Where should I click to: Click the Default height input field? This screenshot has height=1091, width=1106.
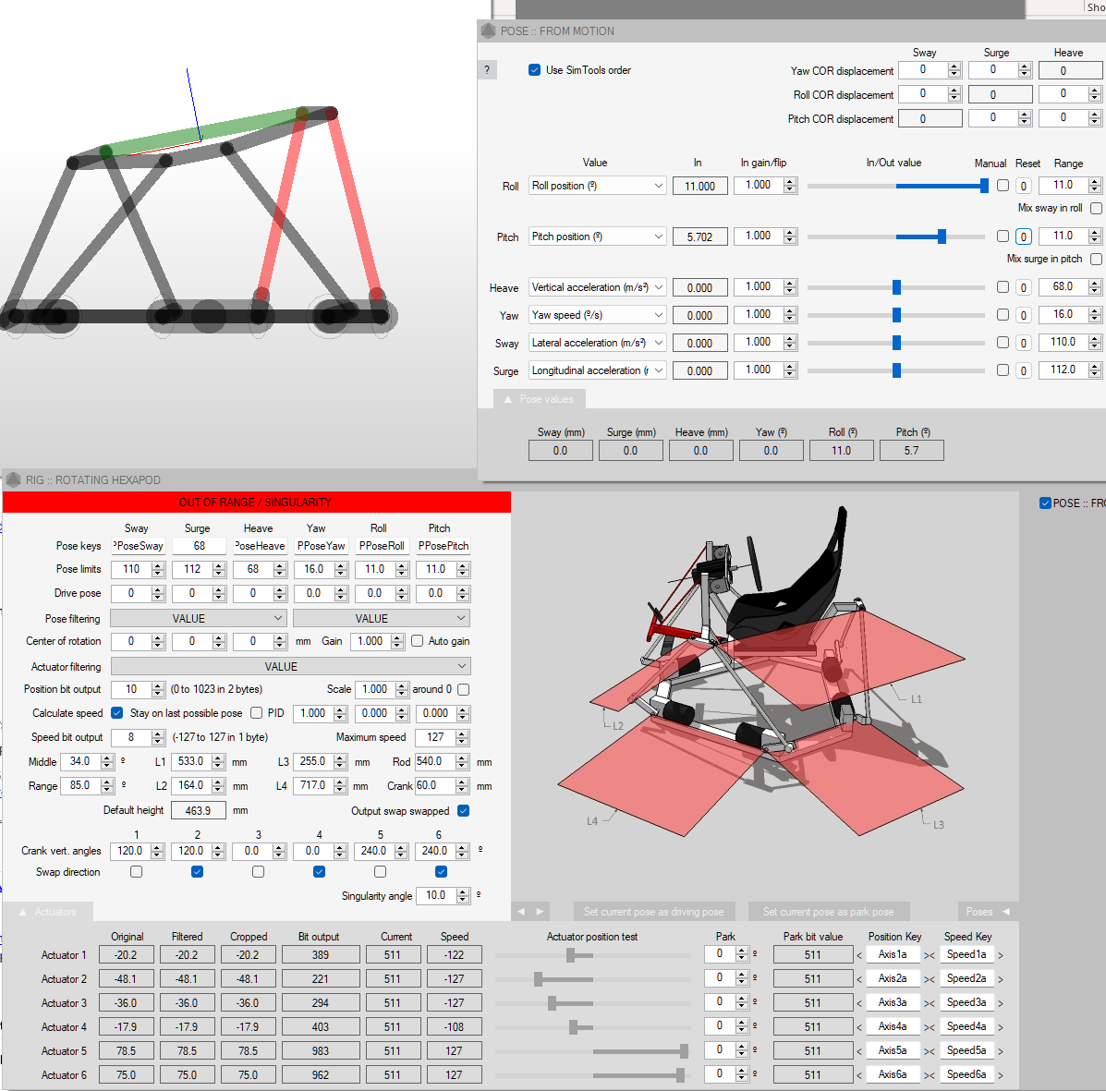pyautogui.click(x=199, y=810)
